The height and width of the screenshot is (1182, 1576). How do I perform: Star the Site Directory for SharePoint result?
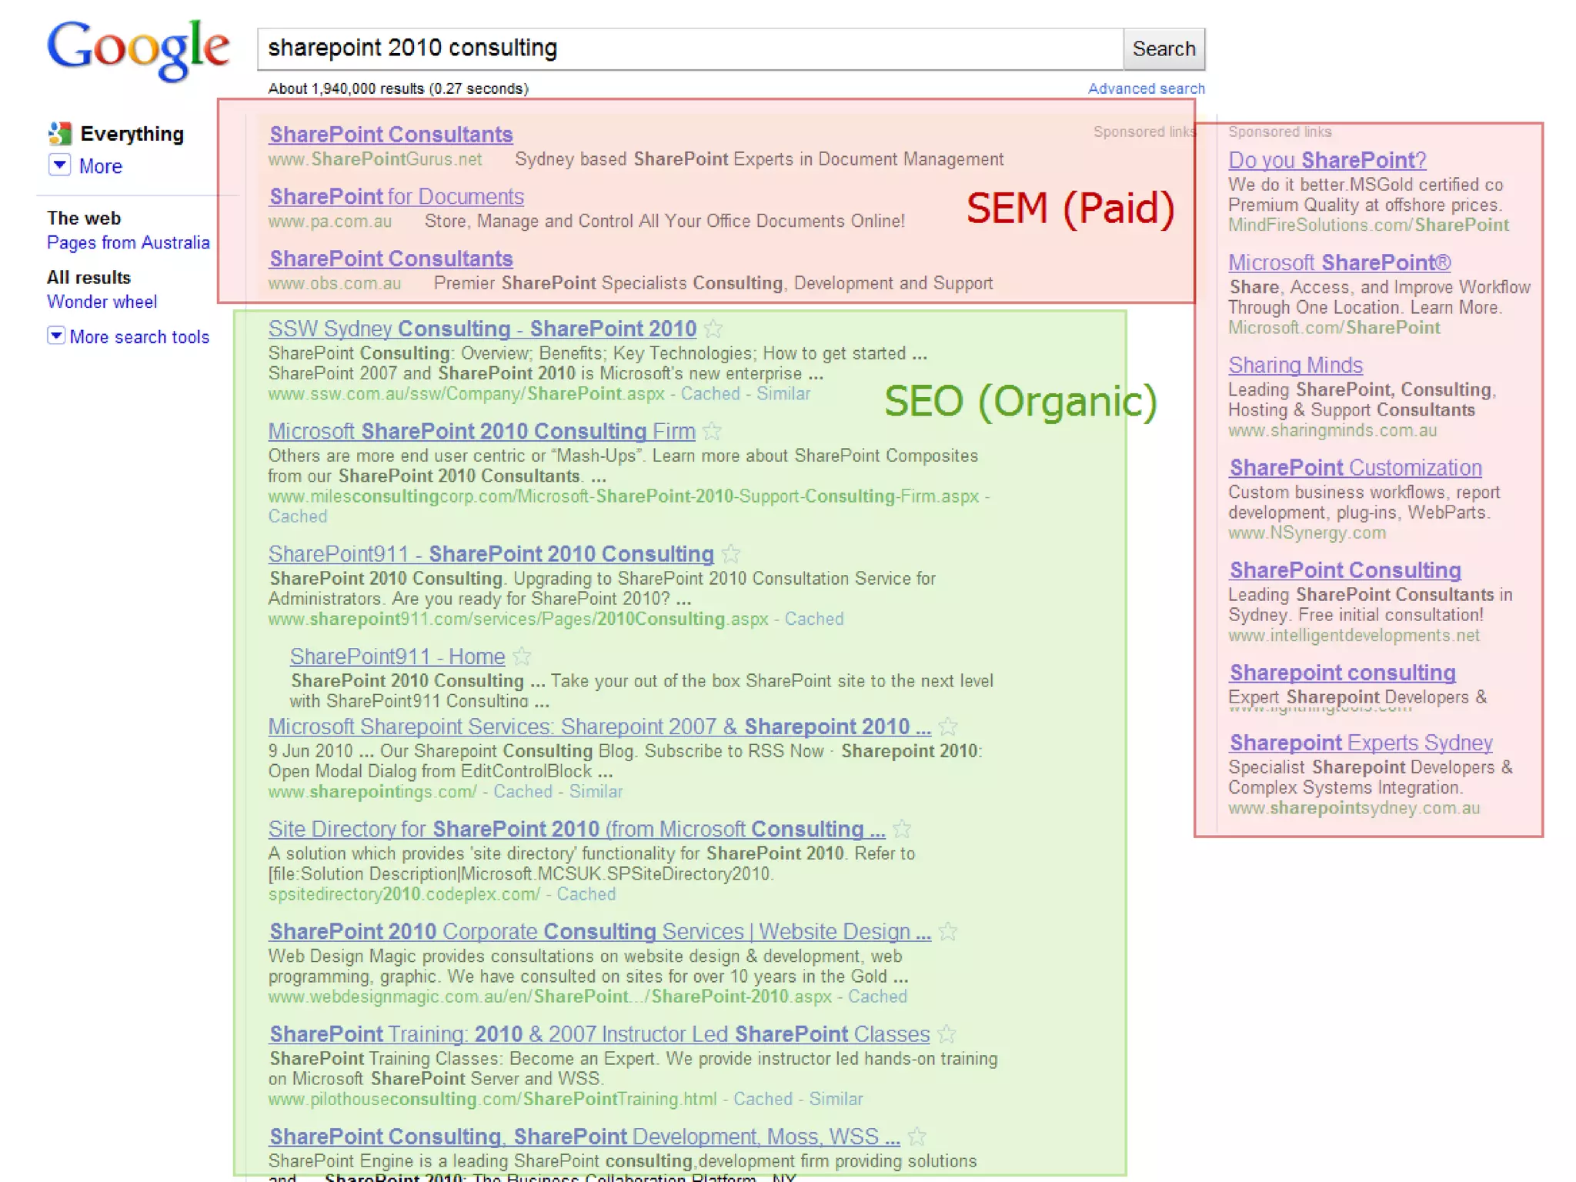[902, 830]
